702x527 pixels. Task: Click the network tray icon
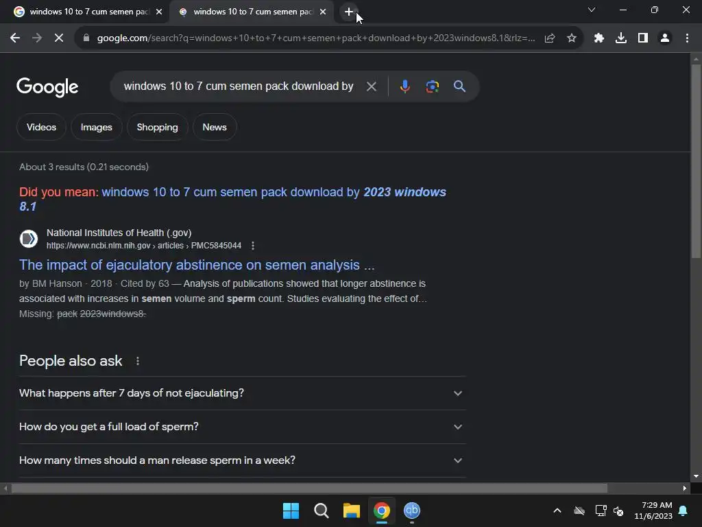point(601,511)
